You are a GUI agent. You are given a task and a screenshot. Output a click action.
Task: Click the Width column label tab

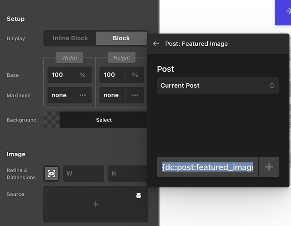[69, 58]
